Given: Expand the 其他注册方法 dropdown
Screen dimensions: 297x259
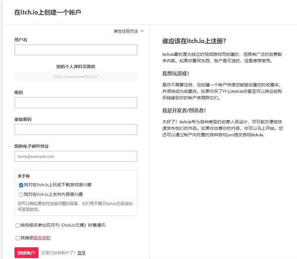Looking at the screenshot, I should click(129, 31).
